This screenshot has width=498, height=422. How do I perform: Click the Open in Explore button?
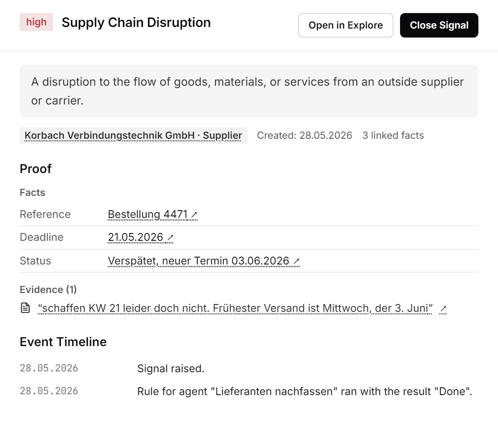345,25
